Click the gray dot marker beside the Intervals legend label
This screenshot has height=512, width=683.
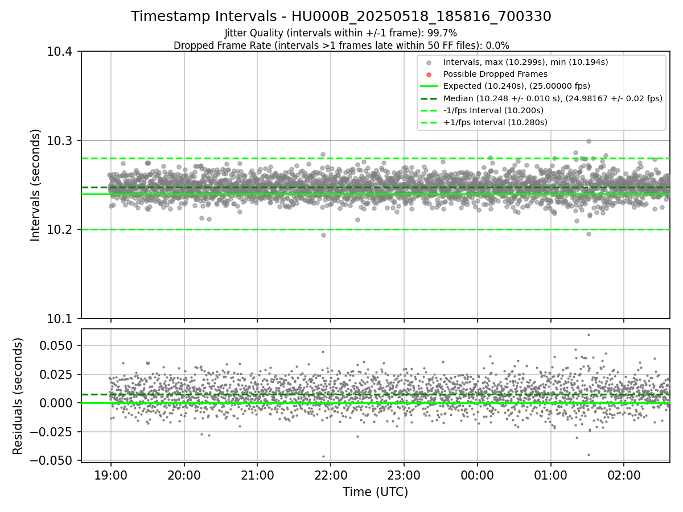point(429,62)
